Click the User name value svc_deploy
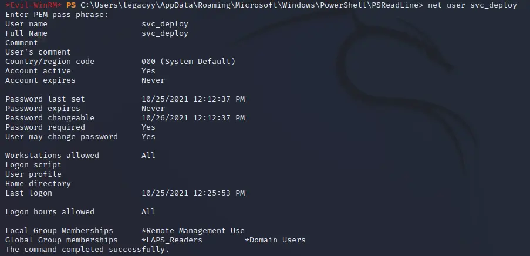The image size is (530, 256). (x=164, y=24)
